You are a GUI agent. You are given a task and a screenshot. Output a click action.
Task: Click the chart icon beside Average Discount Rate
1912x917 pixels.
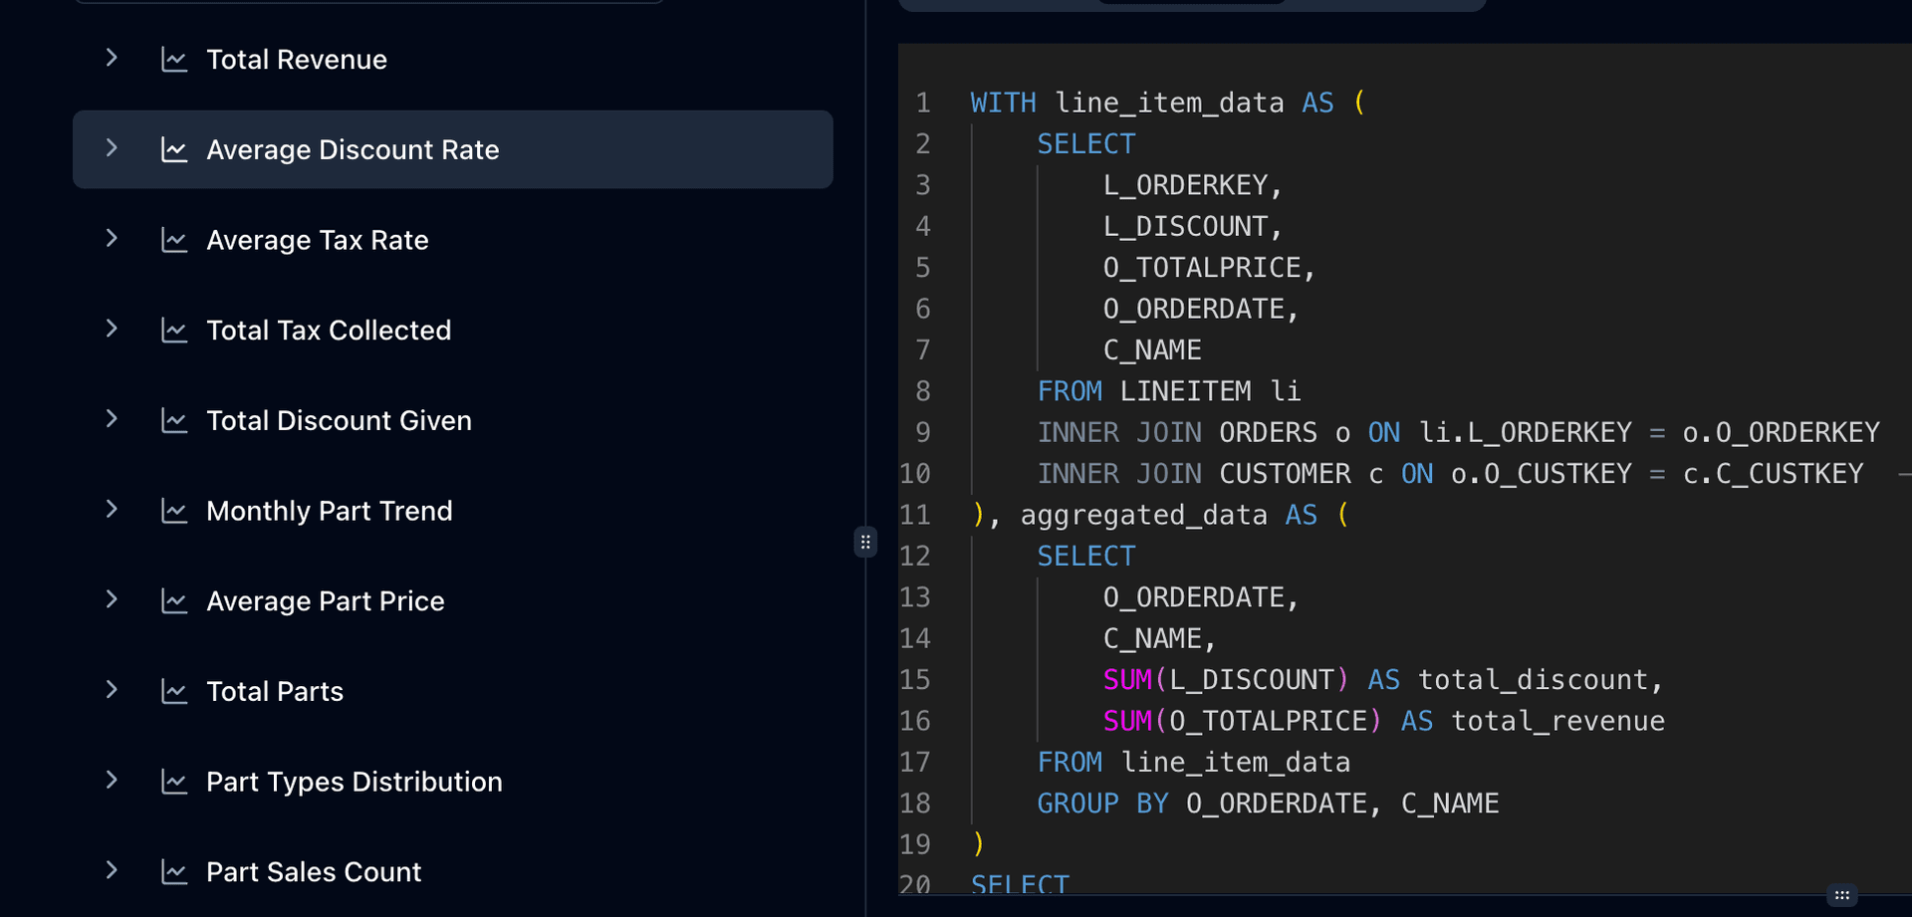pyautogui.click(x=174, y=150)
